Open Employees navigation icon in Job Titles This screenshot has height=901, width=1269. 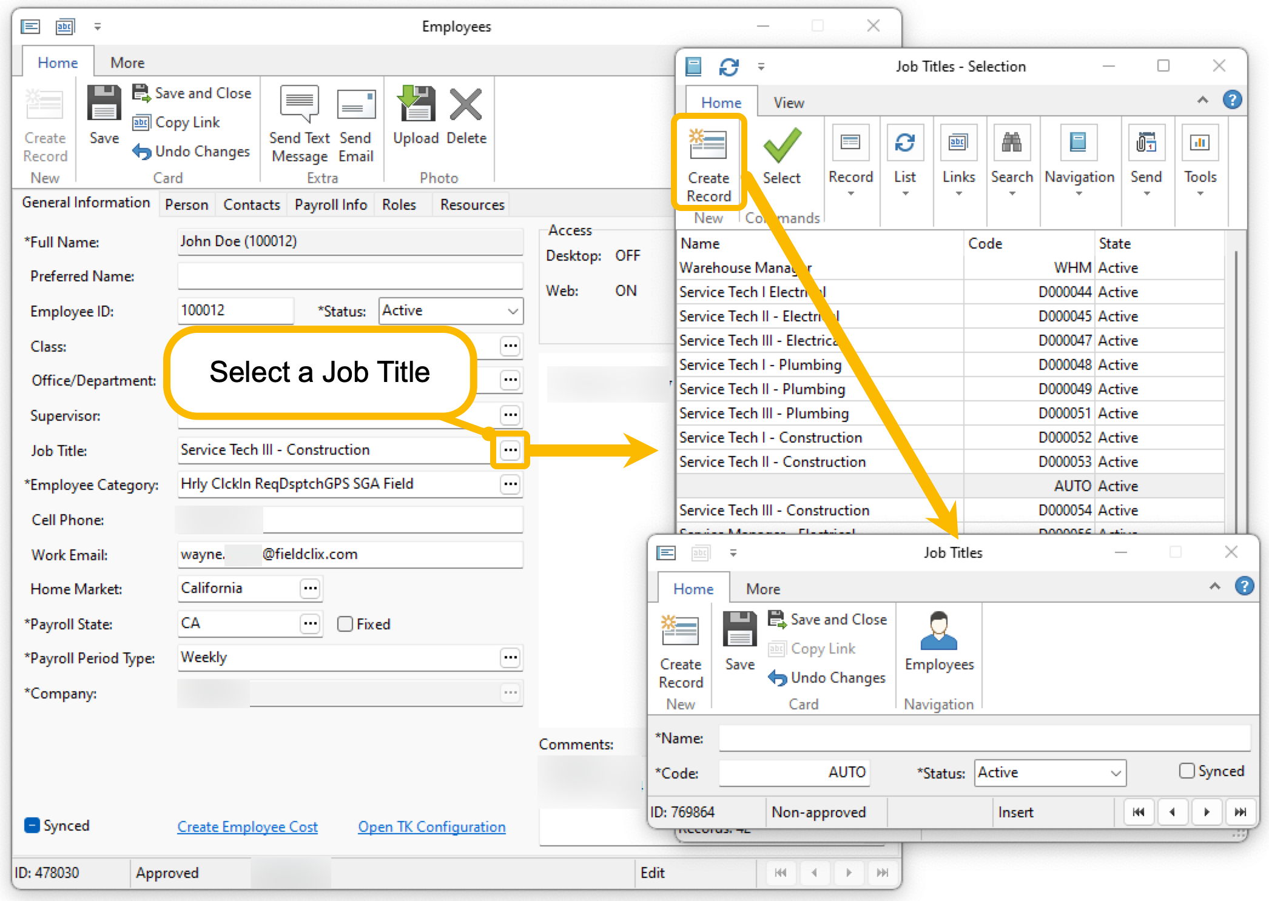point(938,632)
